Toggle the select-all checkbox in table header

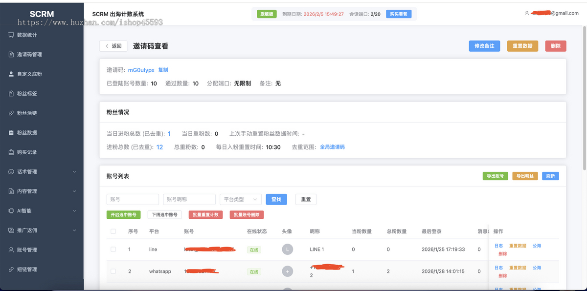tap(113, 231)
